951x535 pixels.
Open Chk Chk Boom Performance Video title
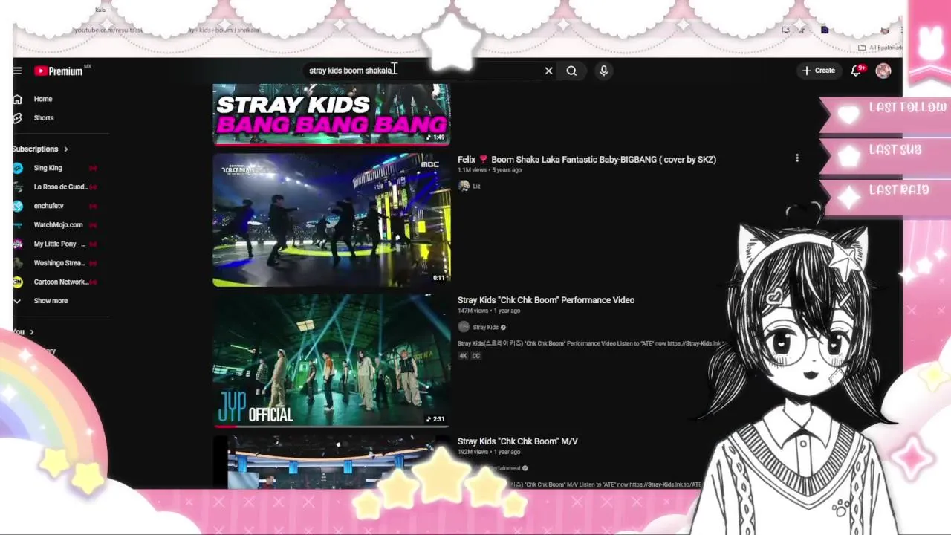coord(546,300)
